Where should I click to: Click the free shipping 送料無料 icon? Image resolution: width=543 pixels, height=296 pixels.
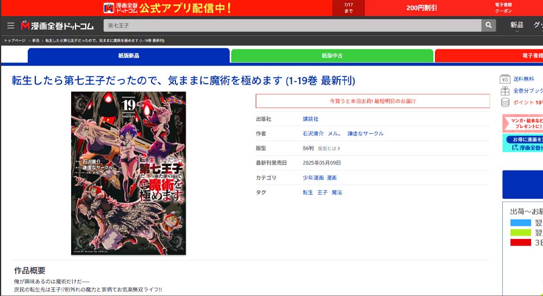coord(505,79)
